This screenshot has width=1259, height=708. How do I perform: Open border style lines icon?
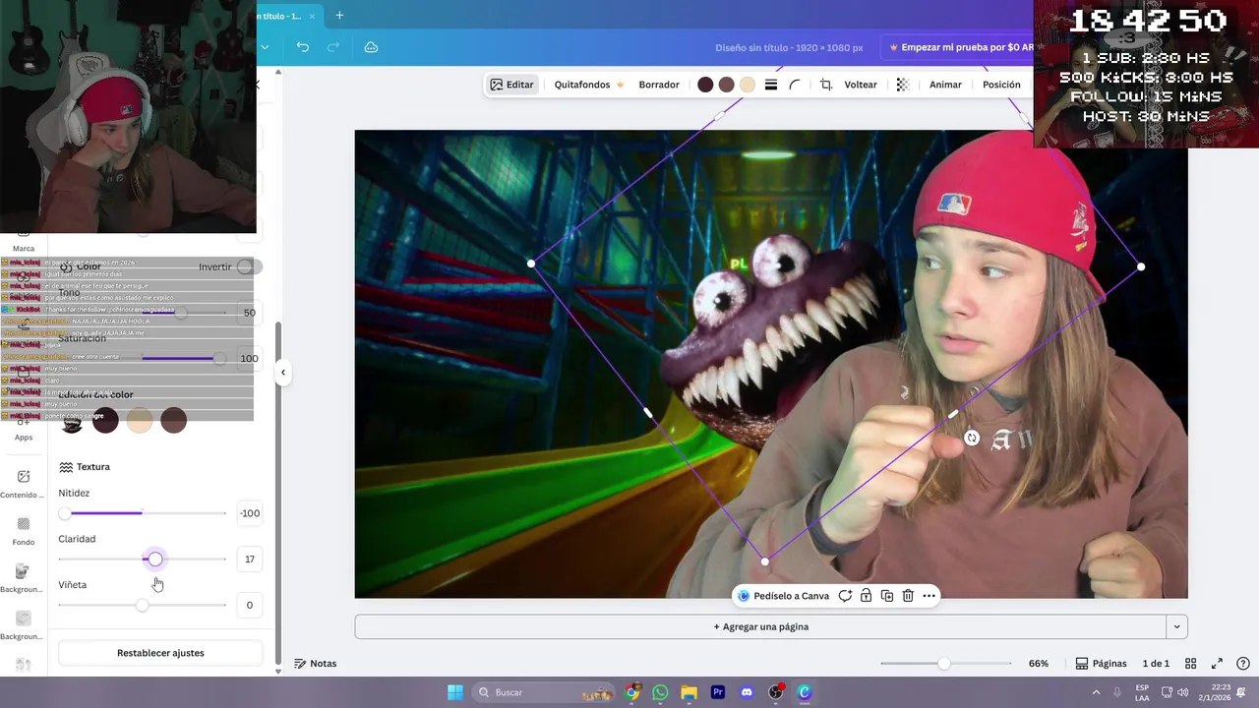click(771, 85)
